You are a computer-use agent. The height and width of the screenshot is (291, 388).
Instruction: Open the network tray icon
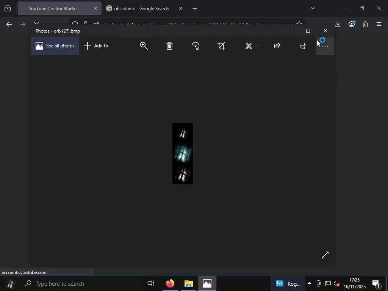click(x=328, y=283)
